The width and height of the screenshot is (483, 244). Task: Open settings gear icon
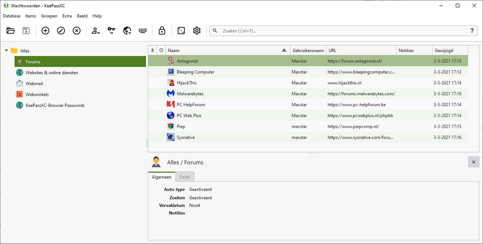(197, 31)
